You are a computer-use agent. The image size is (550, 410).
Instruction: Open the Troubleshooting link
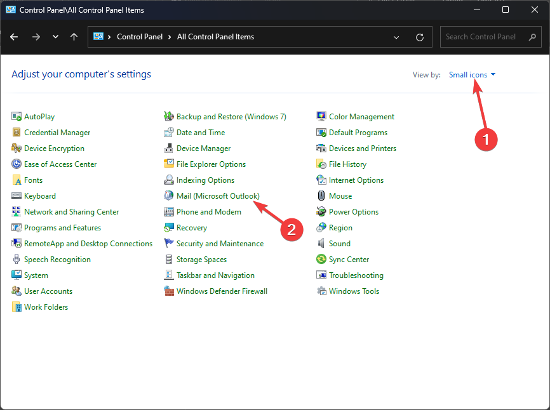click(356, 275)
